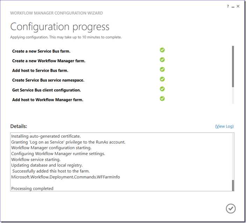Click the 'WORKFLOW MANAGER CONFIGURATION WIZARD' title
This screenshot has height=223, width=246.
(57, 13)
